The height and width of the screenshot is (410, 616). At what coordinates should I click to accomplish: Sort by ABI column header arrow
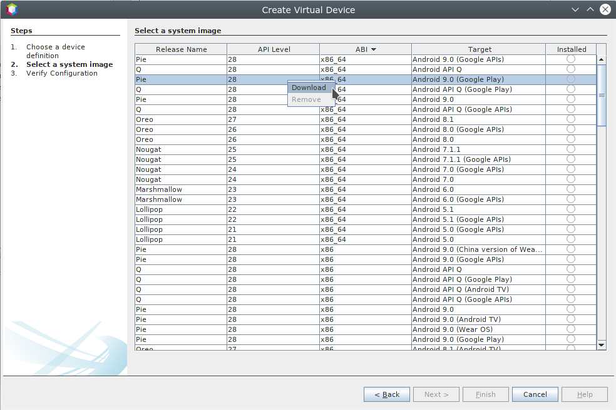point(374,49)
